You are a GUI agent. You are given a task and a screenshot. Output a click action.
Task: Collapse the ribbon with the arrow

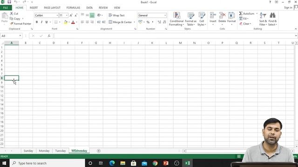point(296,29)
